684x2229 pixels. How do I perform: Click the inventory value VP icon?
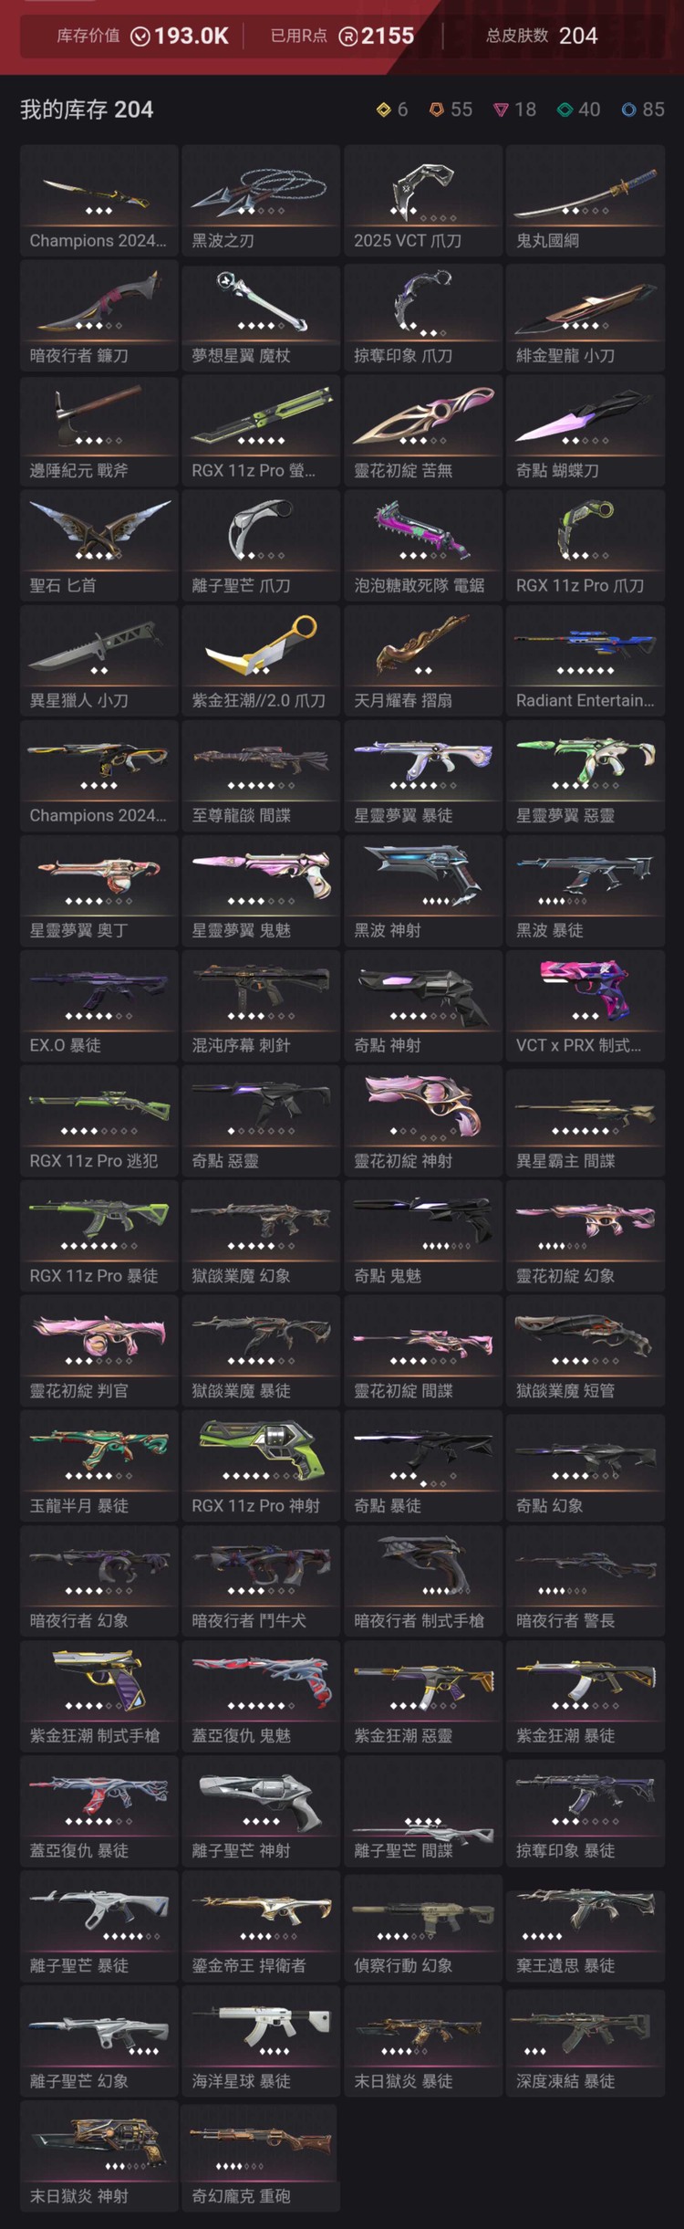coord(140,37)
